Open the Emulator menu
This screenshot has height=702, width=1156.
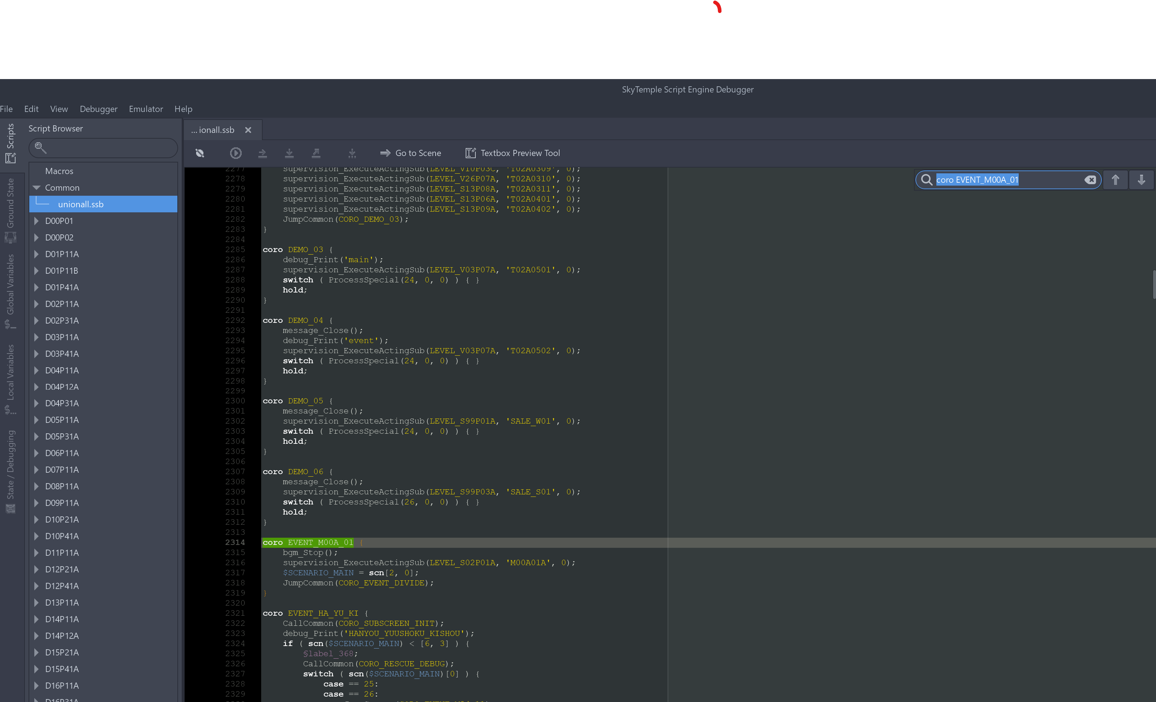point(146,109)
